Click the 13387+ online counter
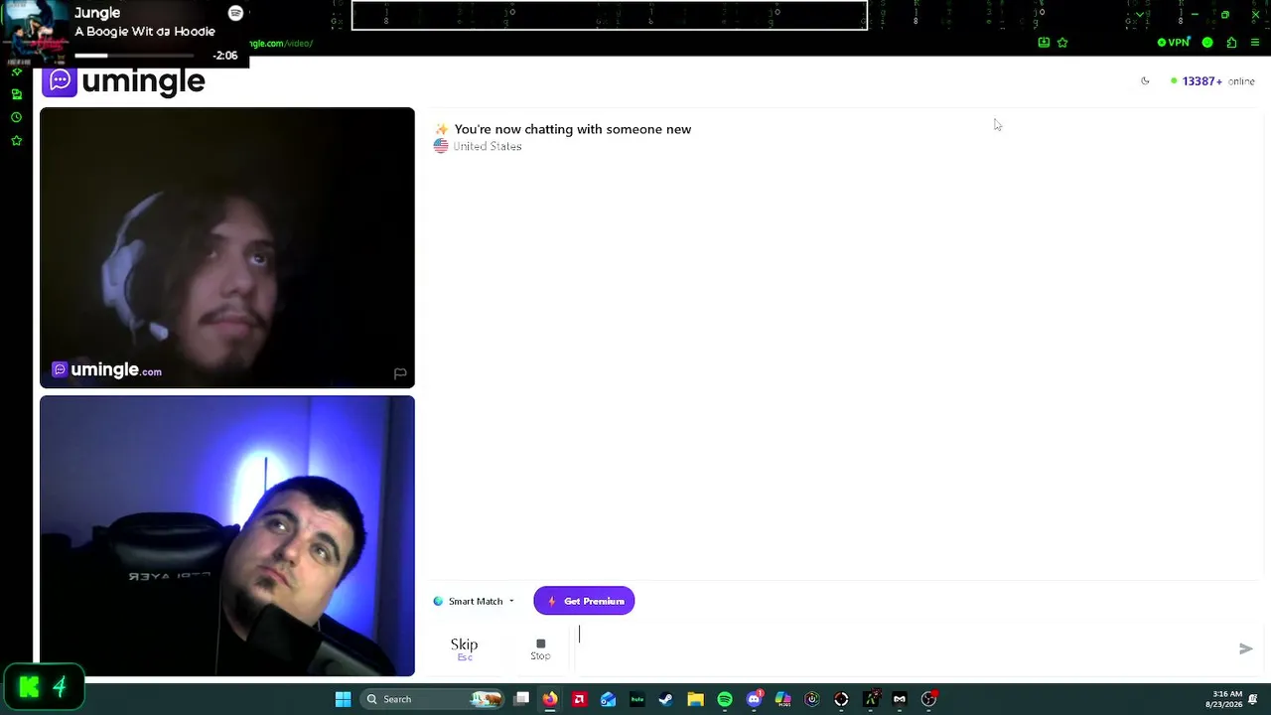 coord(1212,81)
